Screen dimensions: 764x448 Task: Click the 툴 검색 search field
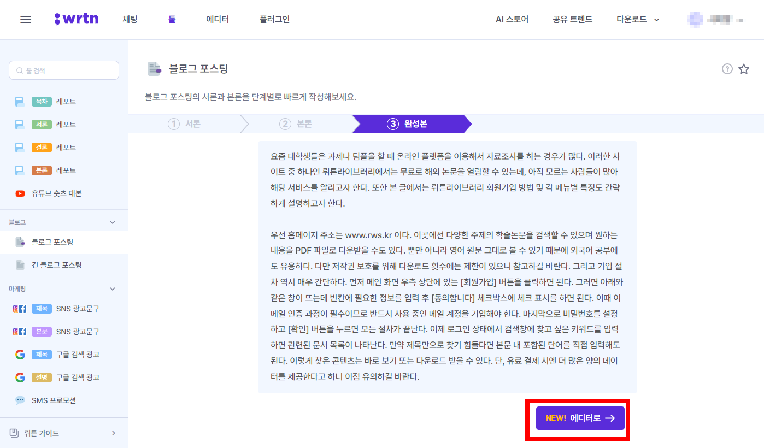tap(64, 70)
